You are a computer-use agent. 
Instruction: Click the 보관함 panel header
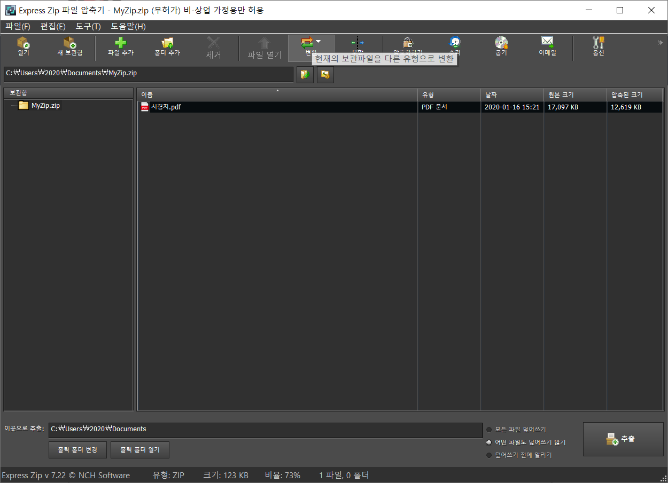point(68,94)
